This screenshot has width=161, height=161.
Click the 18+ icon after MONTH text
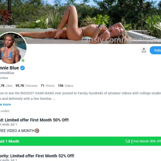pos(37,131)
